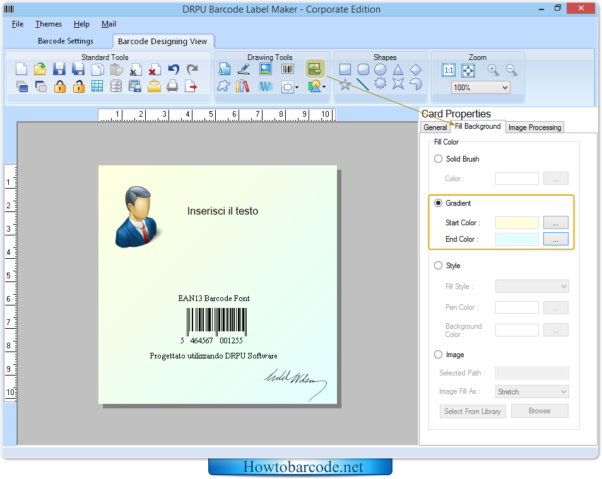The width and height of the screenshot is (602, 479).
Task: Choose the triangle shape tool
Action: (398, 69)
